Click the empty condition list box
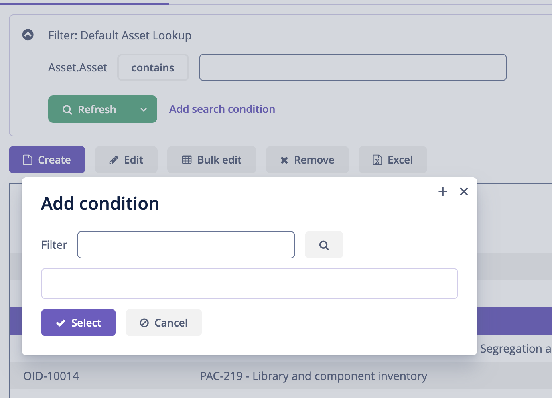The image size is (552, 398). coord(250,284)
